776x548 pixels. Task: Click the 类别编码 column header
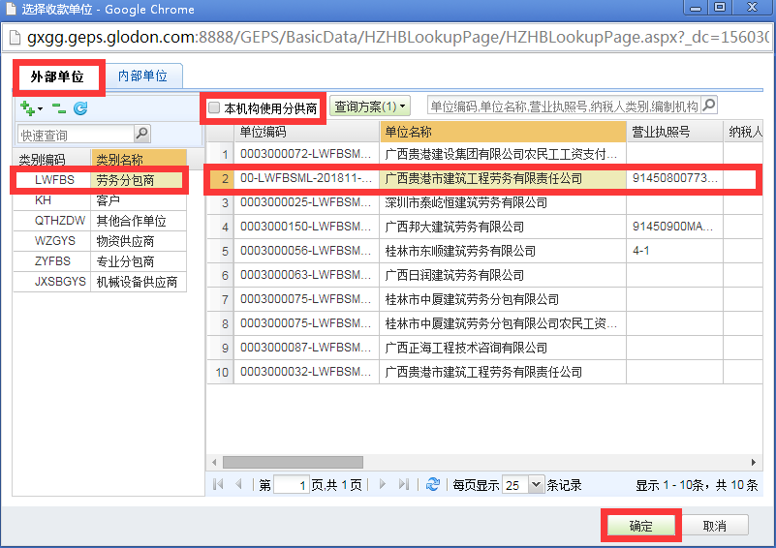coord(51,159)
